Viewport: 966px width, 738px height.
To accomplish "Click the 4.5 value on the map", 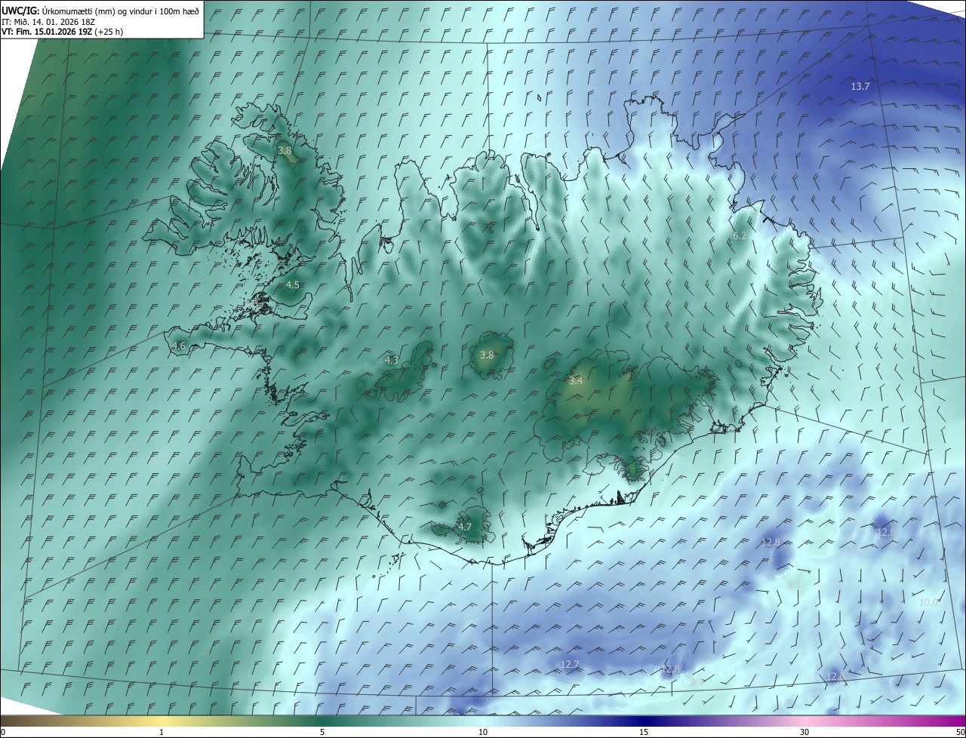I will pyautogui.click(x=293, y=285).
